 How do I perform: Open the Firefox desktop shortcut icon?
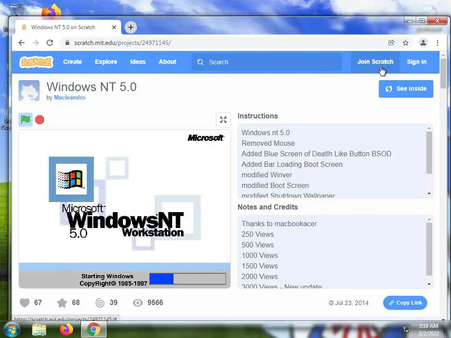pyautogui.click(x=52, y=11)
